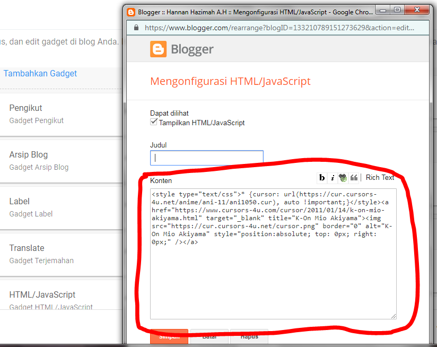Click the Konten label text
Viewport: 437px width, 347px height.
coord(161,180)
